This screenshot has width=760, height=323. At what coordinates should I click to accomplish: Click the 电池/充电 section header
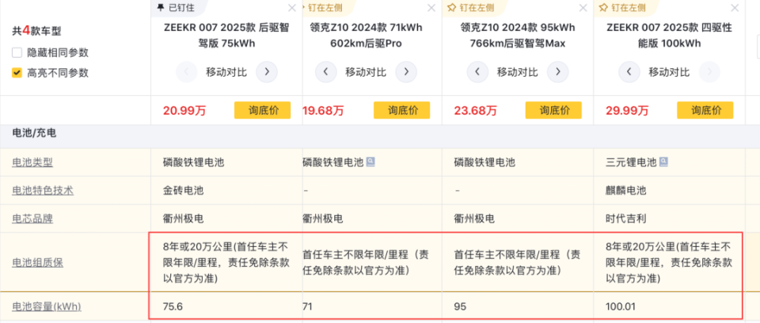(34, 133)
